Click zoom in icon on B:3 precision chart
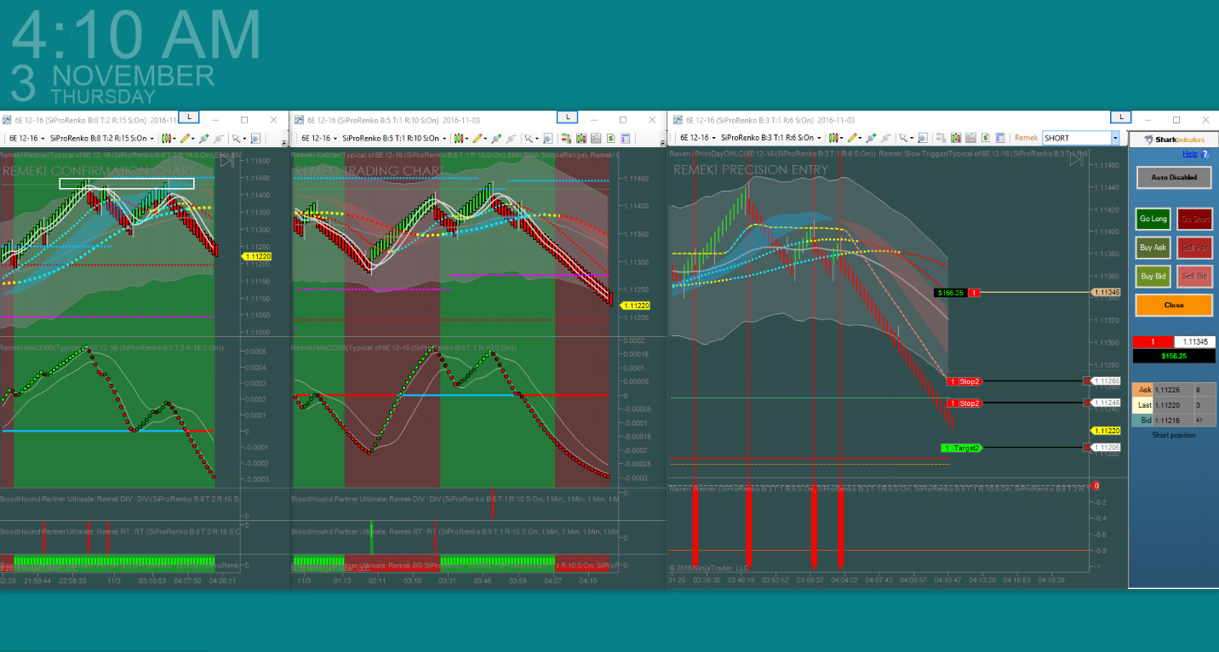 pos(871,138)
